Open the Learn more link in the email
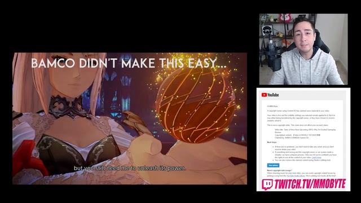 click(x=316, y=157)
